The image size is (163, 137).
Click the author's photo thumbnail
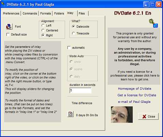click(x=122, y=114)
